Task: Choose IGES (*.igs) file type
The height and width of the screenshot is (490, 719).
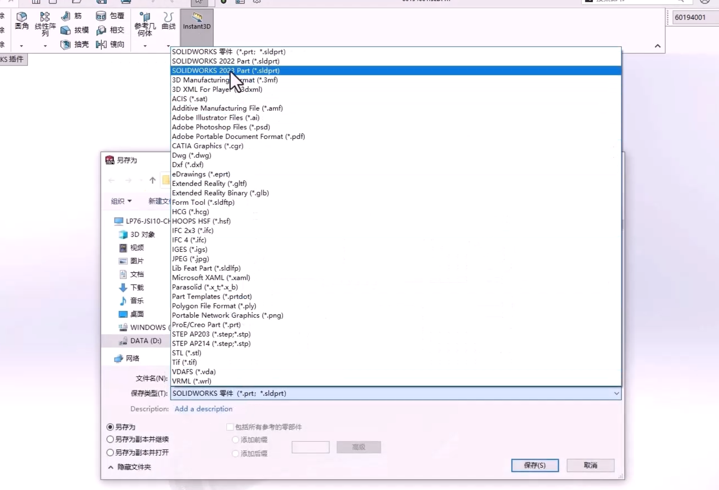Action: click(396, 249)
